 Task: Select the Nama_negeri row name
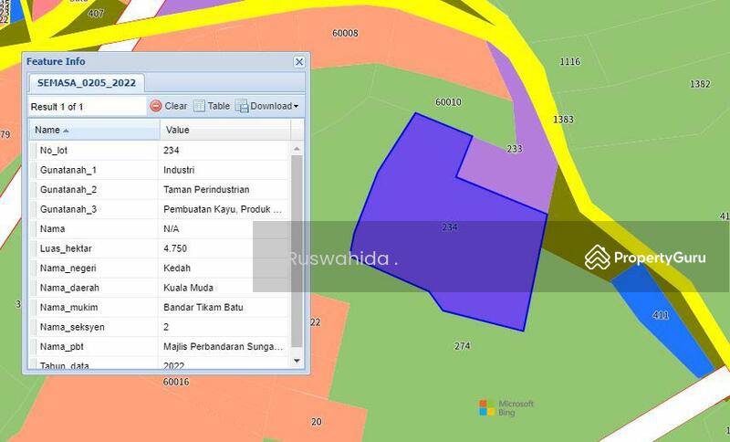click(x=68, y=268)
